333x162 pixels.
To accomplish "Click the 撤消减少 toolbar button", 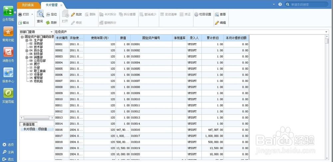I will point(148,14).
